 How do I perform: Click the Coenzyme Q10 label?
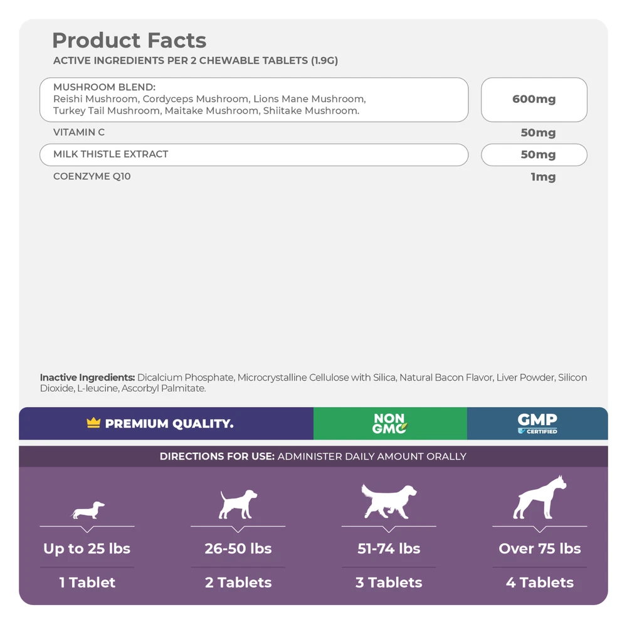click(x=92, y=177)
